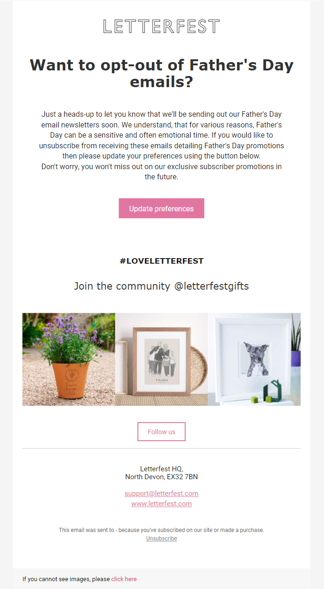Click the Update preferences button

(x=162, y=209)
